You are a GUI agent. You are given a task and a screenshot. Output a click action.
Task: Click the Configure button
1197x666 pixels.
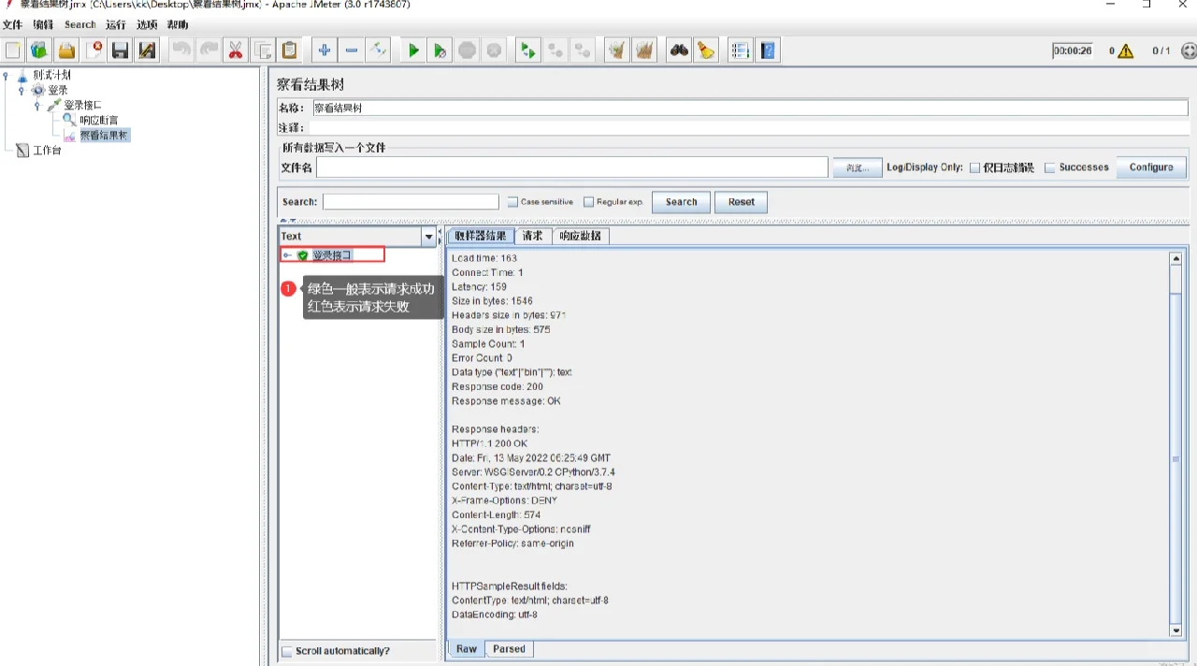click(1151, 167)
